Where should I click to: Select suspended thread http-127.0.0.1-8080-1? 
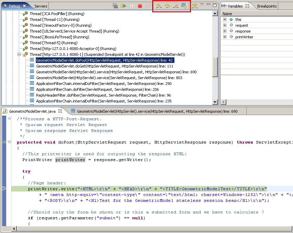(x=107, y=54)
